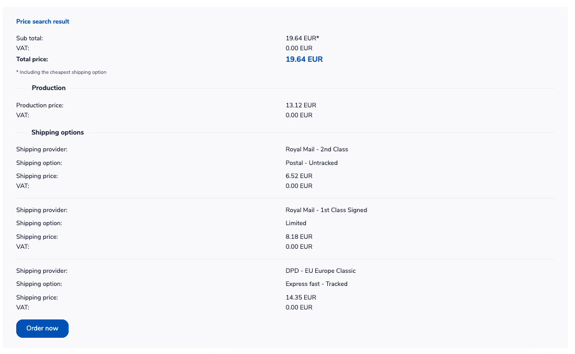Click the Limited shipping option label

[295, 223]
